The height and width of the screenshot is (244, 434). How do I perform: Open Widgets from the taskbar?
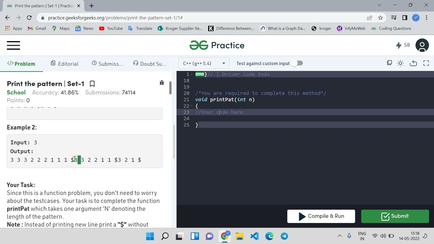pyautogui.click(x=195, y=236)
